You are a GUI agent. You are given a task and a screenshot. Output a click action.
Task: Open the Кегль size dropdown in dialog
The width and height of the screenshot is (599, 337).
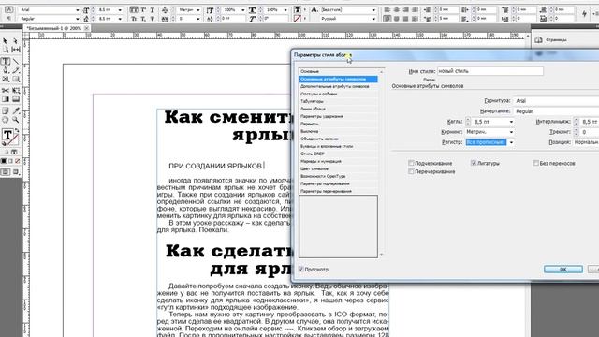point(511,122)
